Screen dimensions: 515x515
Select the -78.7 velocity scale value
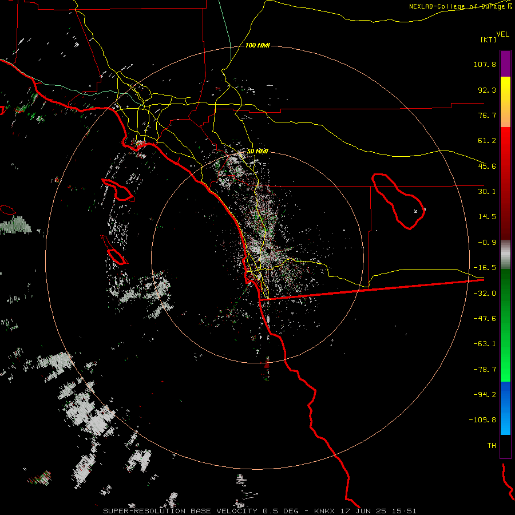pyautogui.click(x=485, y=370)
